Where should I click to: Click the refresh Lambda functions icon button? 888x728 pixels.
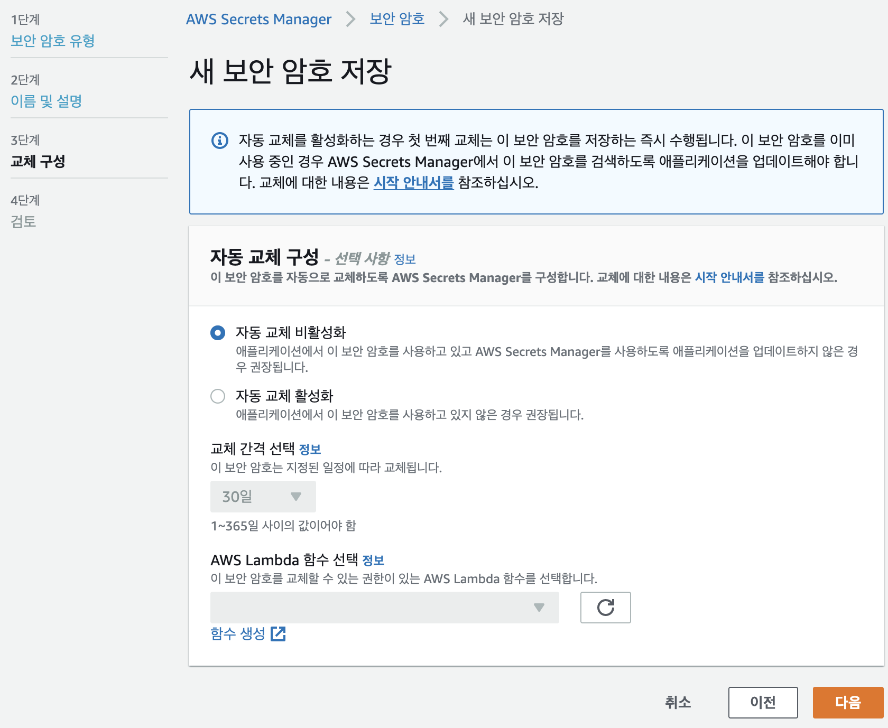pyautogui.click(x=605, y=608)
